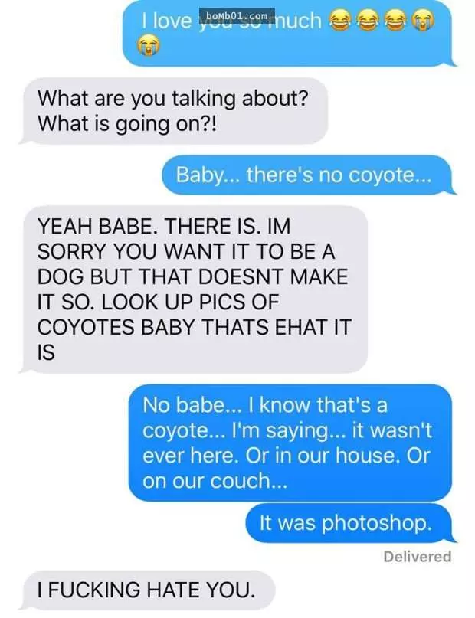
Task: Select the 'It was photoshop.' message bubble
Action: click(x=348, y=523)
